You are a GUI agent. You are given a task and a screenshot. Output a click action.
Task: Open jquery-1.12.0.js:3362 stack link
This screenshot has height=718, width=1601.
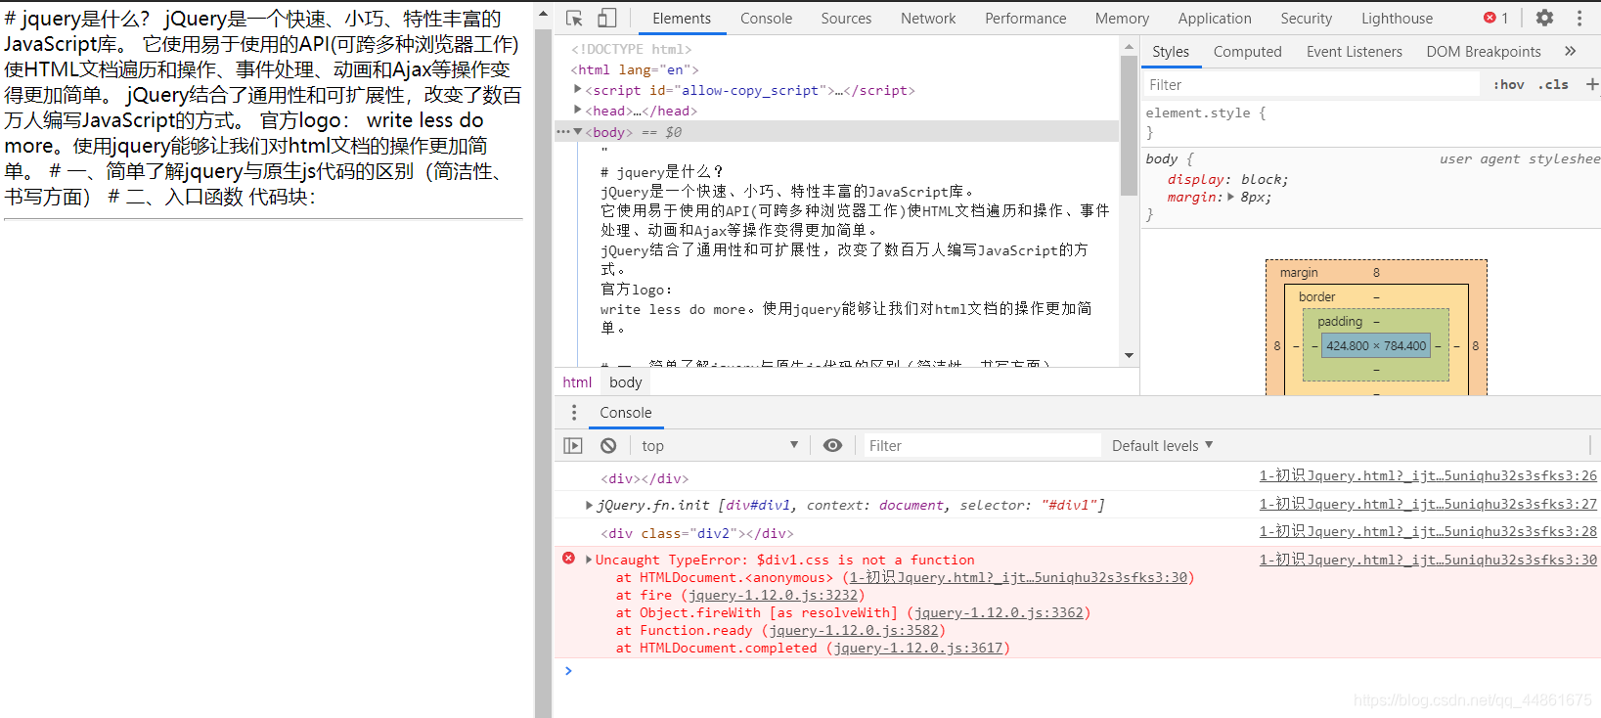coord(999,612)
